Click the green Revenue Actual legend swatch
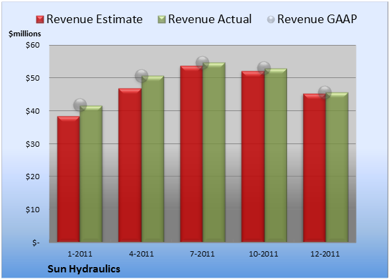Screen dimensions: 389x279 pyautogui.click(x=161, y=20)
